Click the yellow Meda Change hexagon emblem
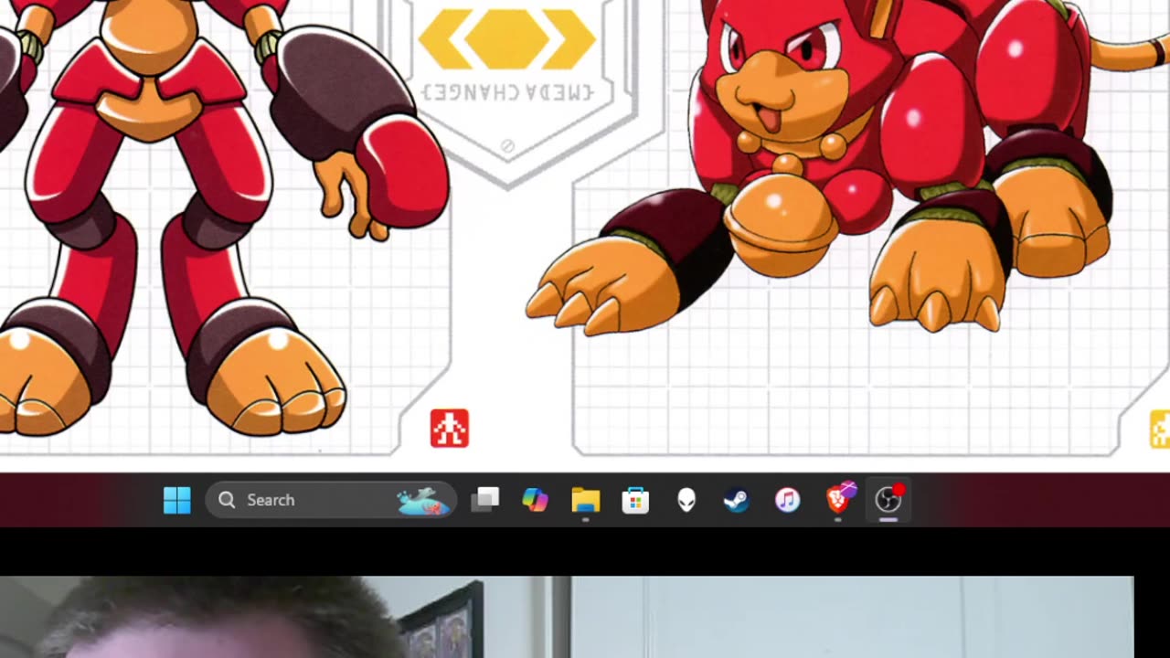This screenshot has height=658, width=1170. [x=506, y=40]
